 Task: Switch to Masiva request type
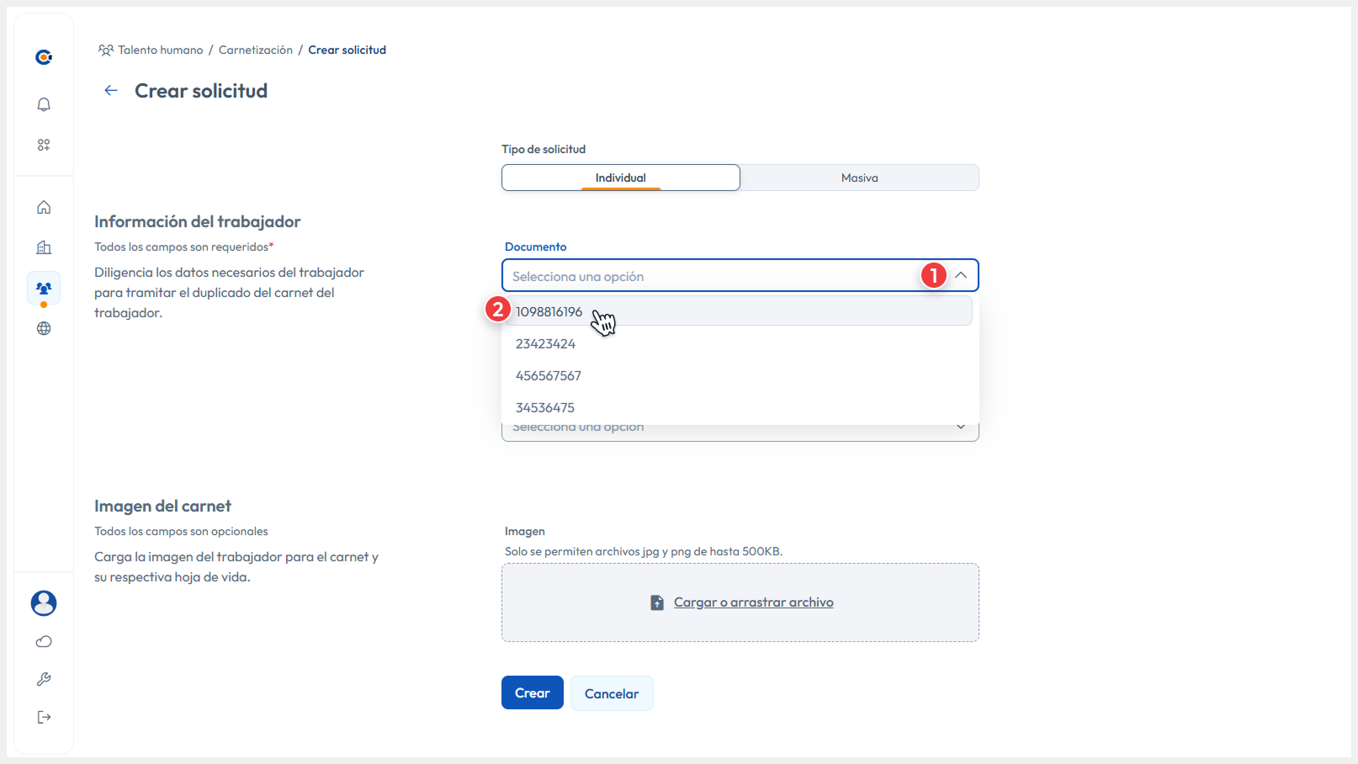[x=859, y=178]
